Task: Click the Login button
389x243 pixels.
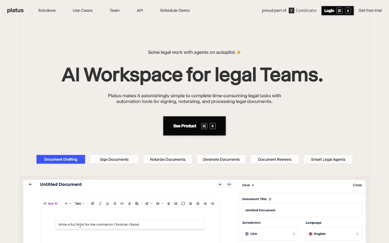Action: [x=337, y=11]
